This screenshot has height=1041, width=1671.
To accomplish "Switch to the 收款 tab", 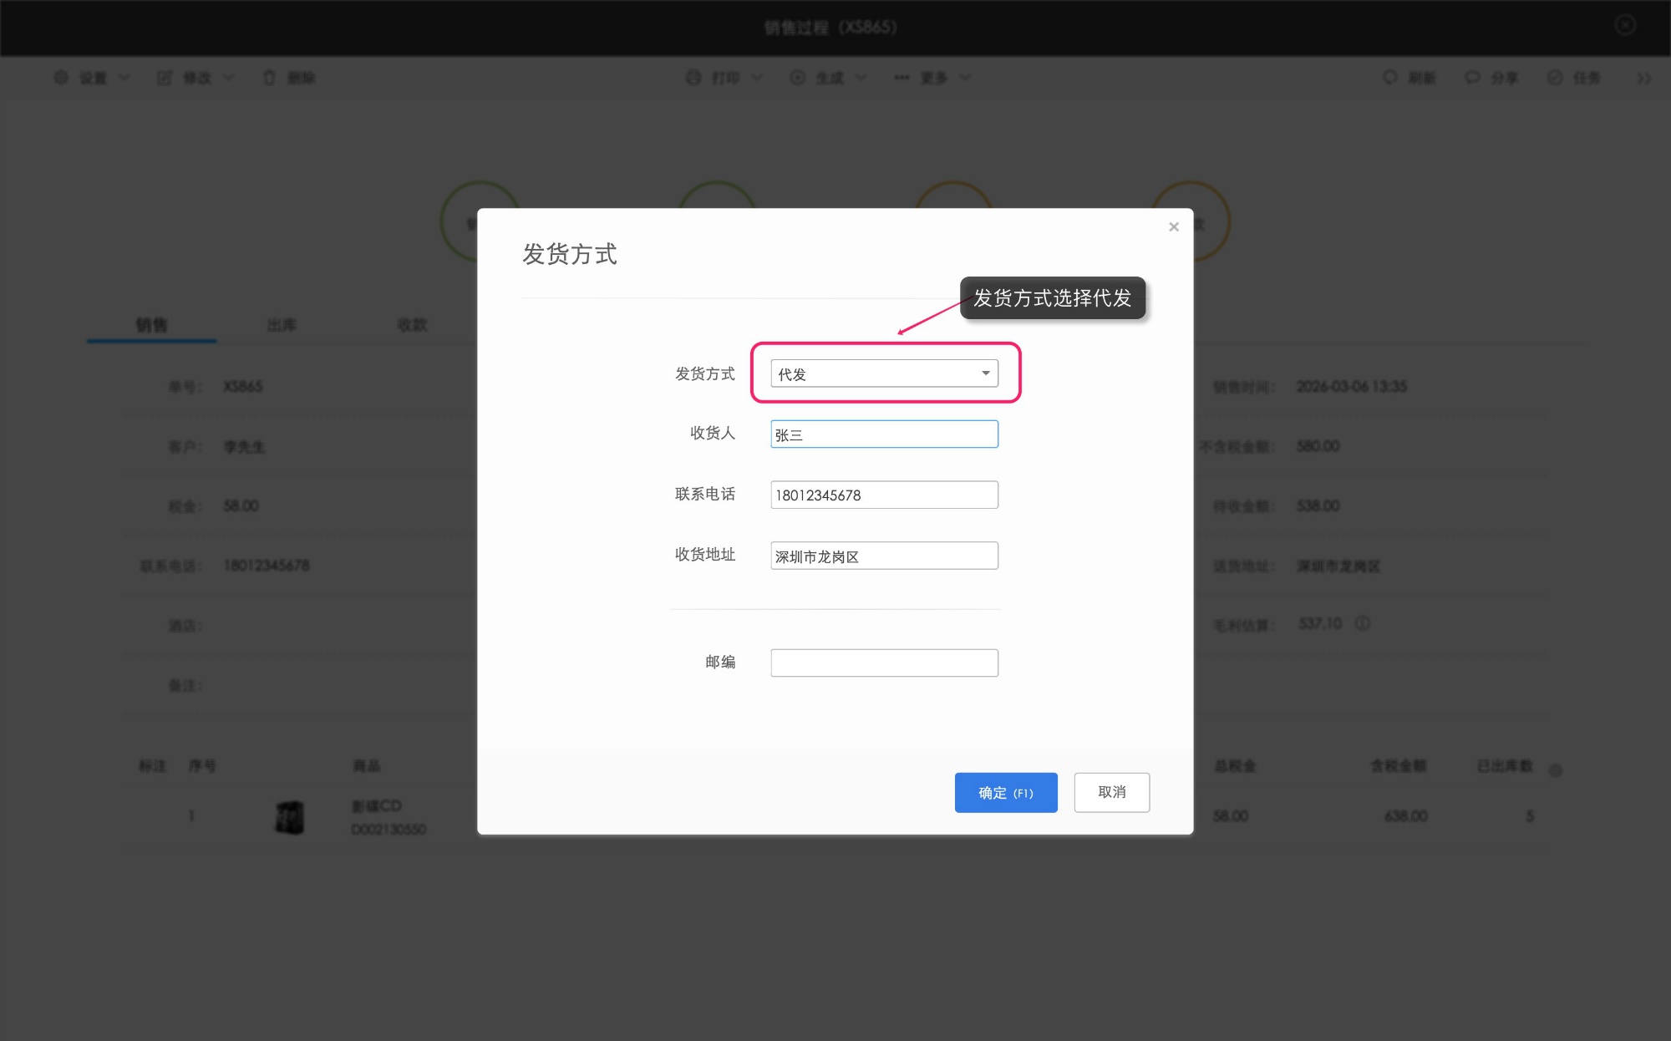I will [x=413, y=325].
